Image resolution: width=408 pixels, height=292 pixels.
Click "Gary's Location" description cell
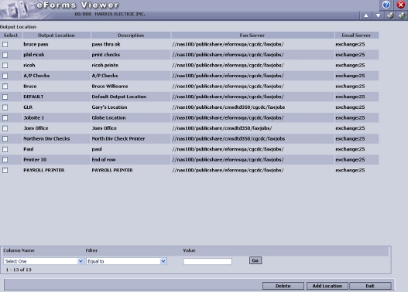(109, 107)
